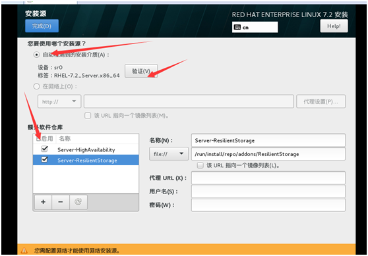The image size is (368, 256).
Task: Click the network warning message text
Action: coord(77,251)
